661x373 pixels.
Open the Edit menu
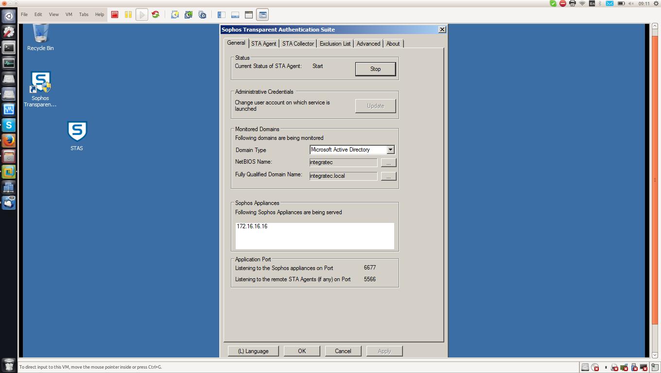point(38,15)
